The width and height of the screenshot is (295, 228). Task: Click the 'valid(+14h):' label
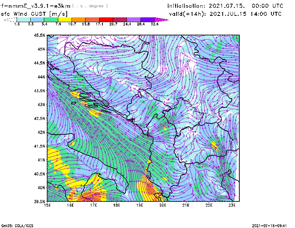pos(187,14)
